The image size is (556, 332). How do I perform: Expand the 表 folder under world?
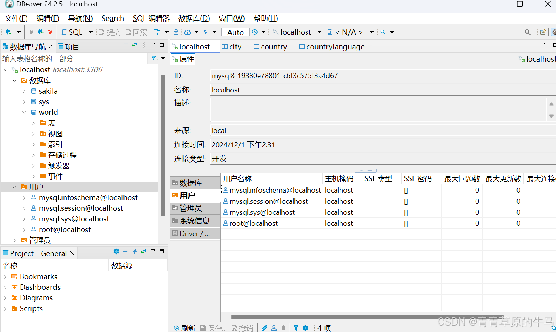tap(34, 123)
